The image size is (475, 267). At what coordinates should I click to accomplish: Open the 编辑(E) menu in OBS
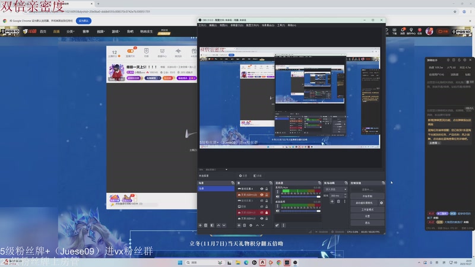point(213,25)
